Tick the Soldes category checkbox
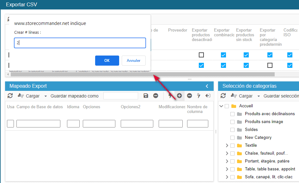299x183 pixels. (233, 130)
